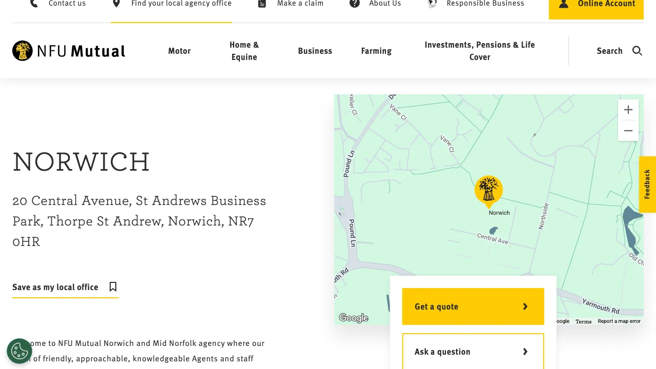Click the Ask a question button
The width and height of the screenshot is (656, 369).
(x=473, y=352)
